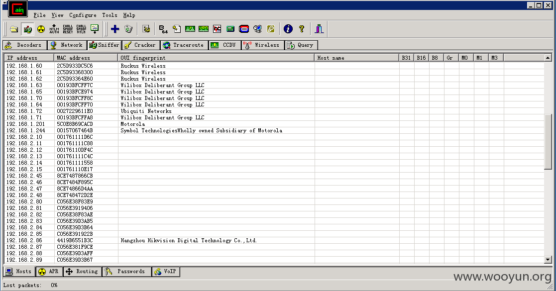
Task: Switch to the Network tab
Action: (67, 45)
